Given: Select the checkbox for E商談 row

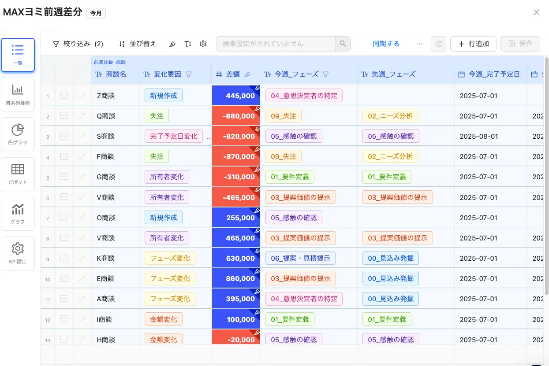Looking at the screenshot, I should click(64, 278).
